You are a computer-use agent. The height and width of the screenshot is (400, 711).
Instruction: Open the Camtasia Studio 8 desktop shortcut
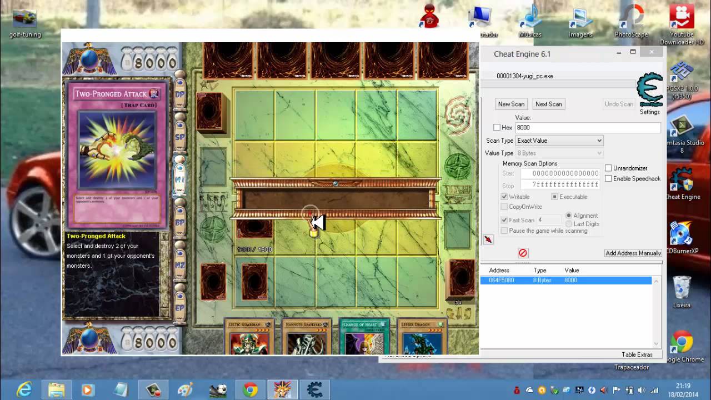682,134
